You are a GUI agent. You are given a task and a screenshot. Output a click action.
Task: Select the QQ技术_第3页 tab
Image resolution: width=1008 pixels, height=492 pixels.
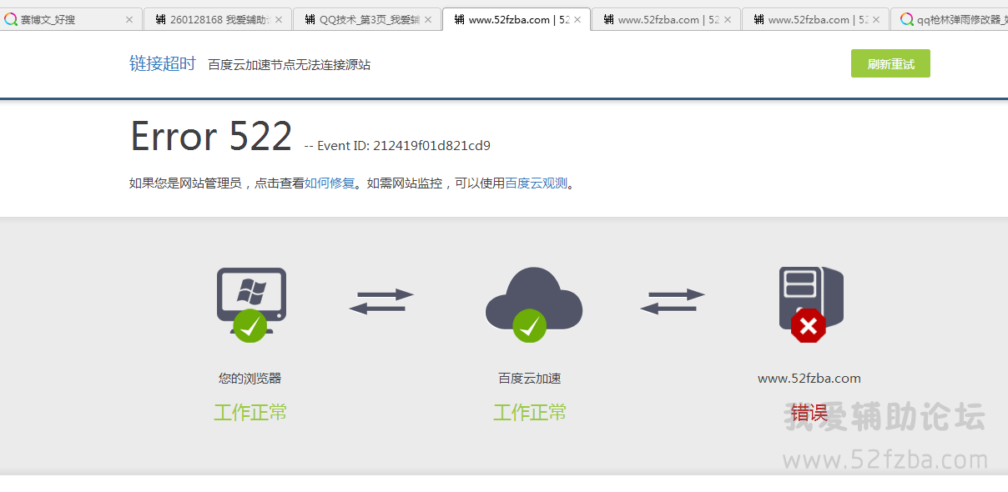(x=367, y=19)
